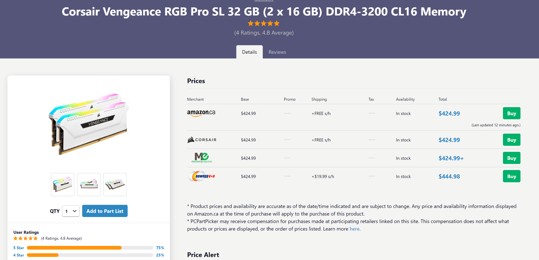
Task: Click amazon.ca +FREE s/h shipping cell
Action: click(x=321, y=114)
